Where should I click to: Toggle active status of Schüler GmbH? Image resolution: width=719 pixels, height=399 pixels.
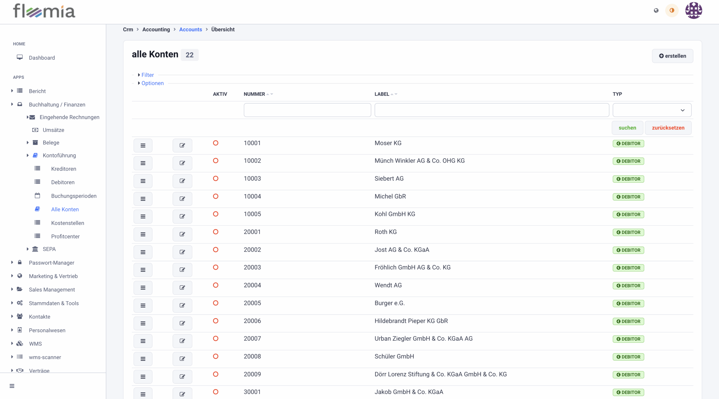[215, 356]
